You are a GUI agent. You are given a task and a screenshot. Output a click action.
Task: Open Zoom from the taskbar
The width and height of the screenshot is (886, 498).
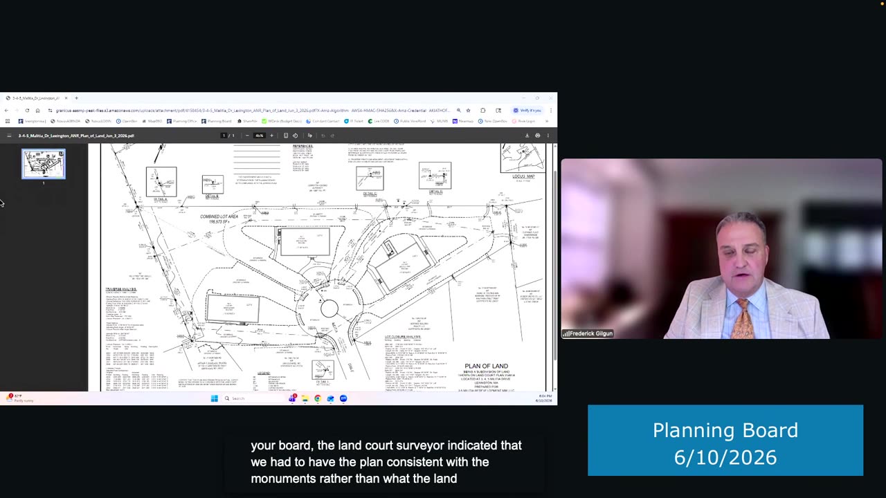click(343, 398)
